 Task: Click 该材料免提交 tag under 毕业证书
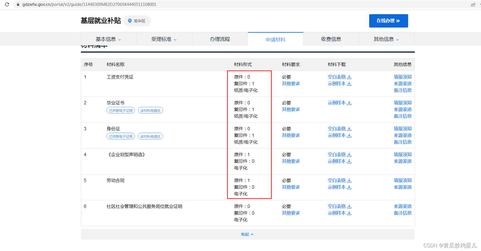(151, 110)
